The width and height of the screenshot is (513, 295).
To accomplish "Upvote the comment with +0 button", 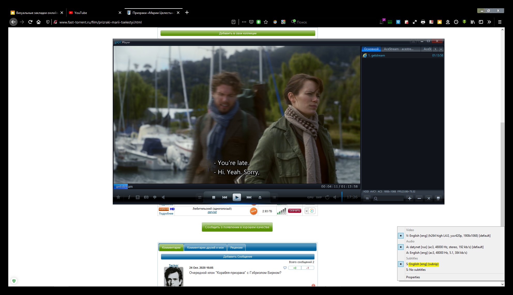I will coord(295,268).
